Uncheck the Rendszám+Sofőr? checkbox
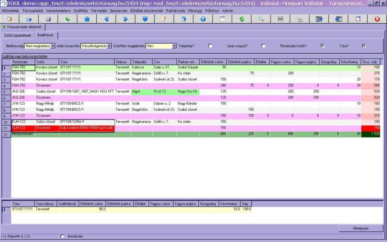The height and width of the screenshot is (242, 387). pos(322,46)
